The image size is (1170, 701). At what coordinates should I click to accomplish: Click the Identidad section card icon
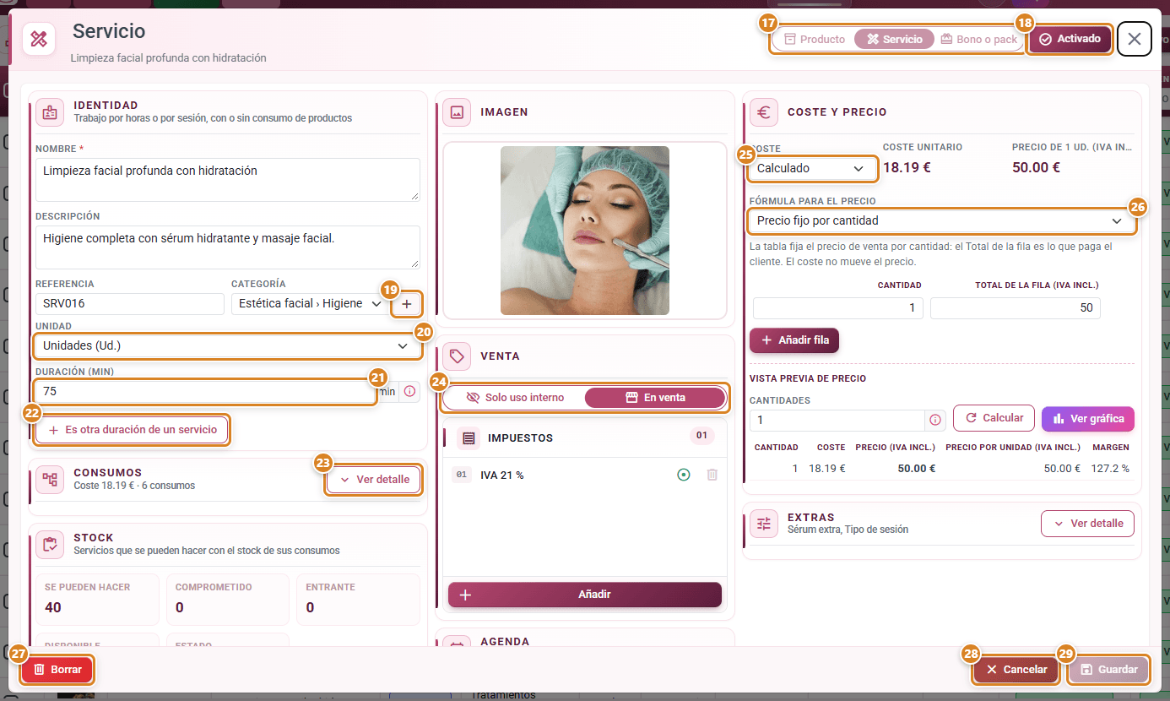pyautogui.click(x=51, y=111)
